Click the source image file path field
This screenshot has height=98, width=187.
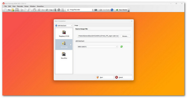[x=98, y=36]
